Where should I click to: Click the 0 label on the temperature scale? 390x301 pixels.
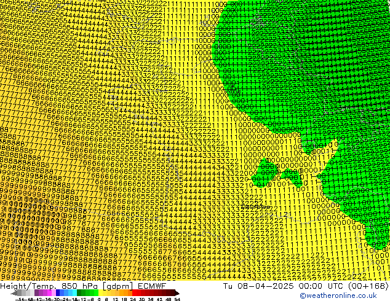[99, 299]
